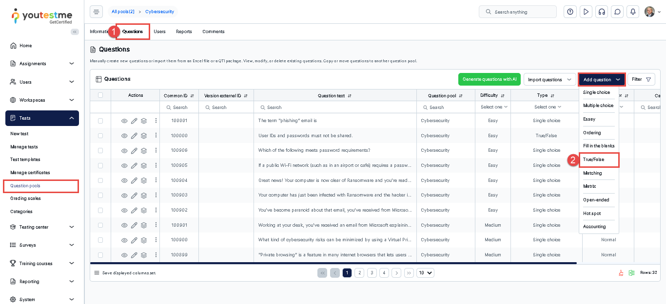The width and height of the screenshot is (666, 304).
Task: Click the Question text search field
Action: pyautogui.click(x=336, y=107)
